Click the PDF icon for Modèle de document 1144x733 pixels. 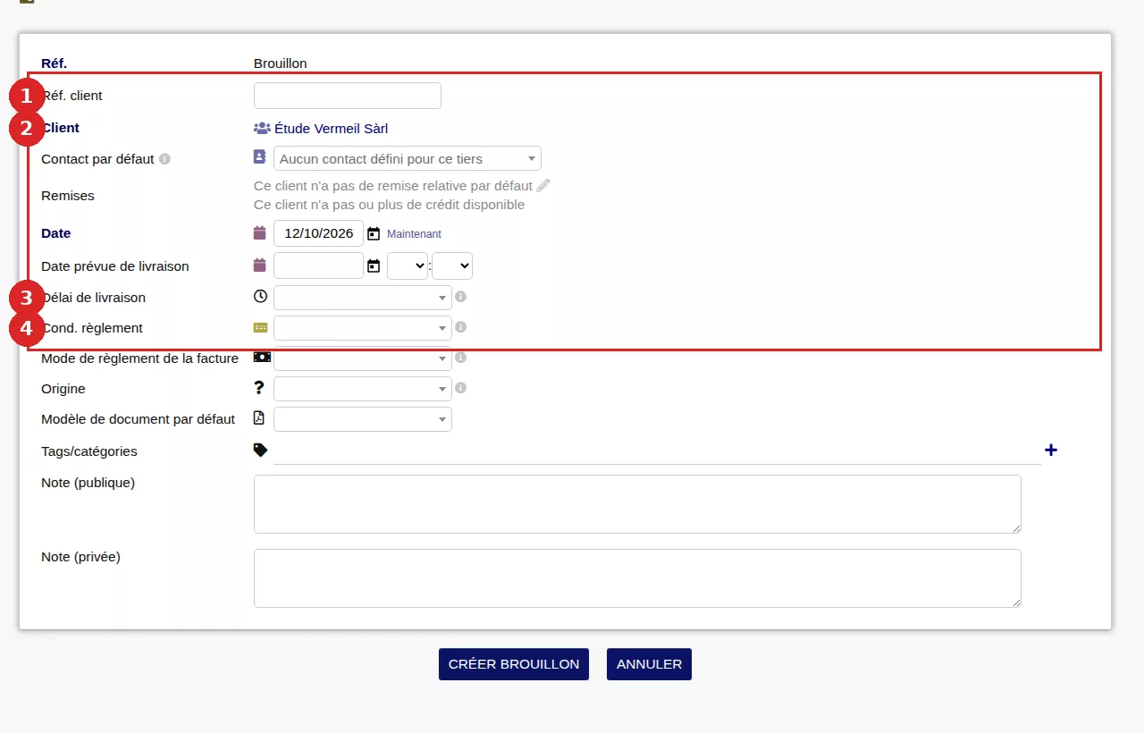click(259, 417)
